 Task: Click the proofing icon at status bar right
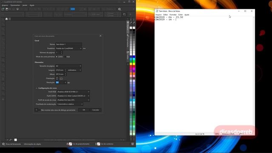(133, 144)
